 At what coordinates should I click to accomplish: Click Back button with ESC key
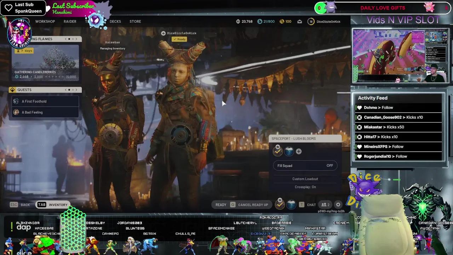coord(20,205)
